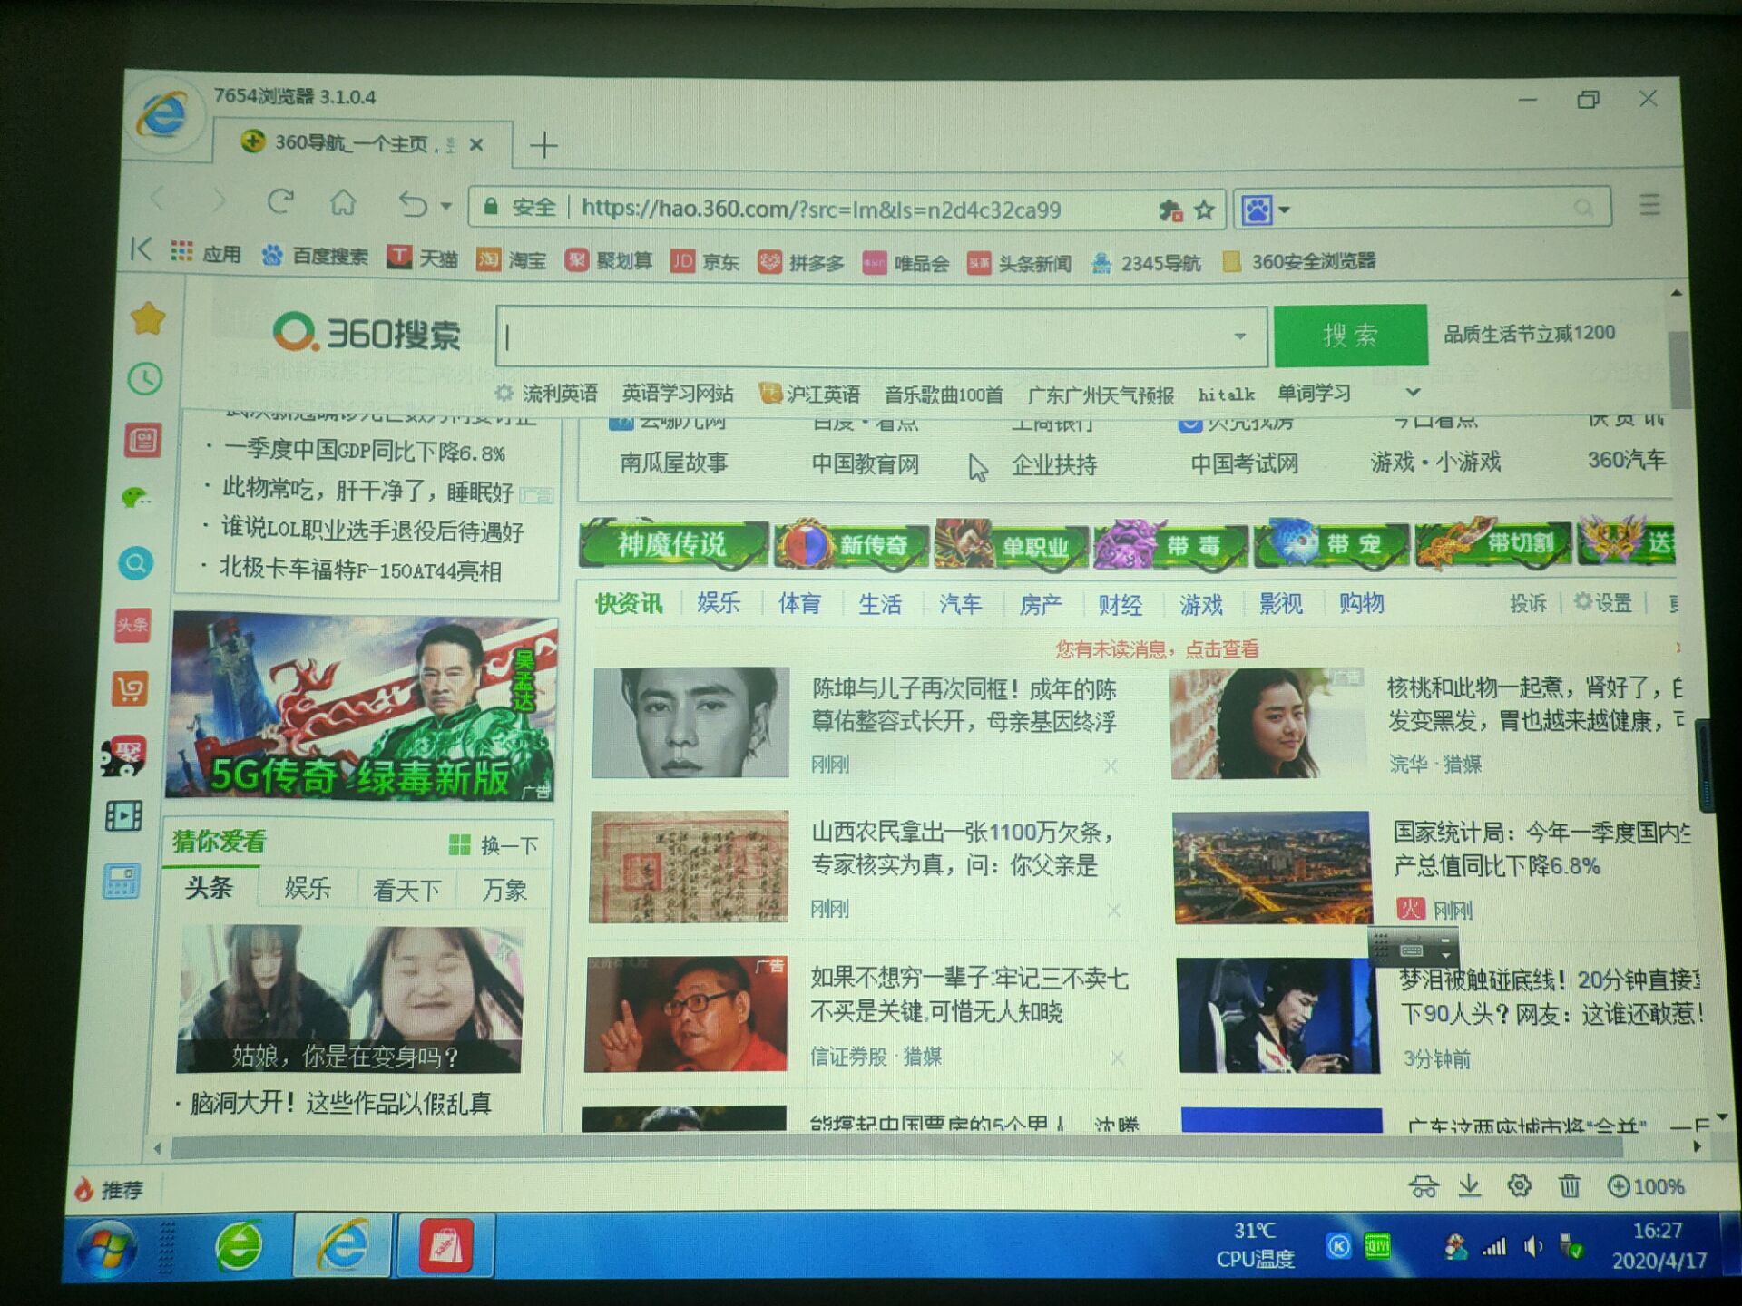The width and height of the screenshot is (1742, 1306).
Task: Open the 天猫 bookmark
Action: coord(423,258)
